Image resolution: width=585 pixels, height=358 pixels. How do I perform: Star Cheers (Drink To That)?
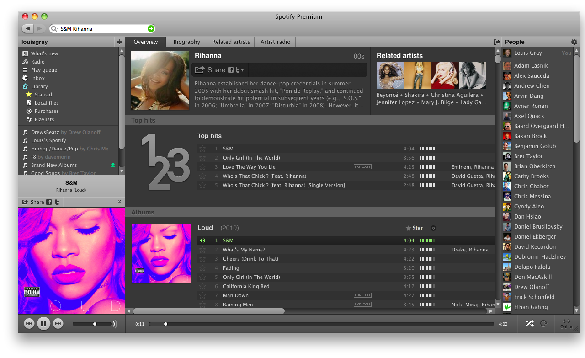point(202,259)
